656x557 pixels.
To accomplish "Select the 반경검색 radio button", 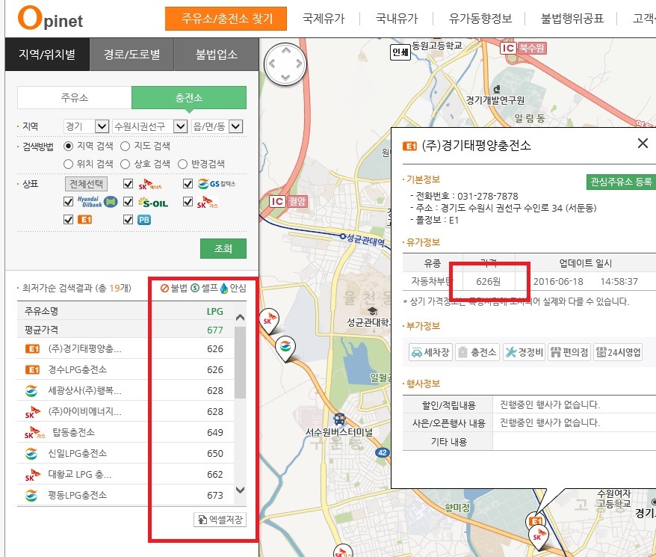I will click(x=182, y=164).
